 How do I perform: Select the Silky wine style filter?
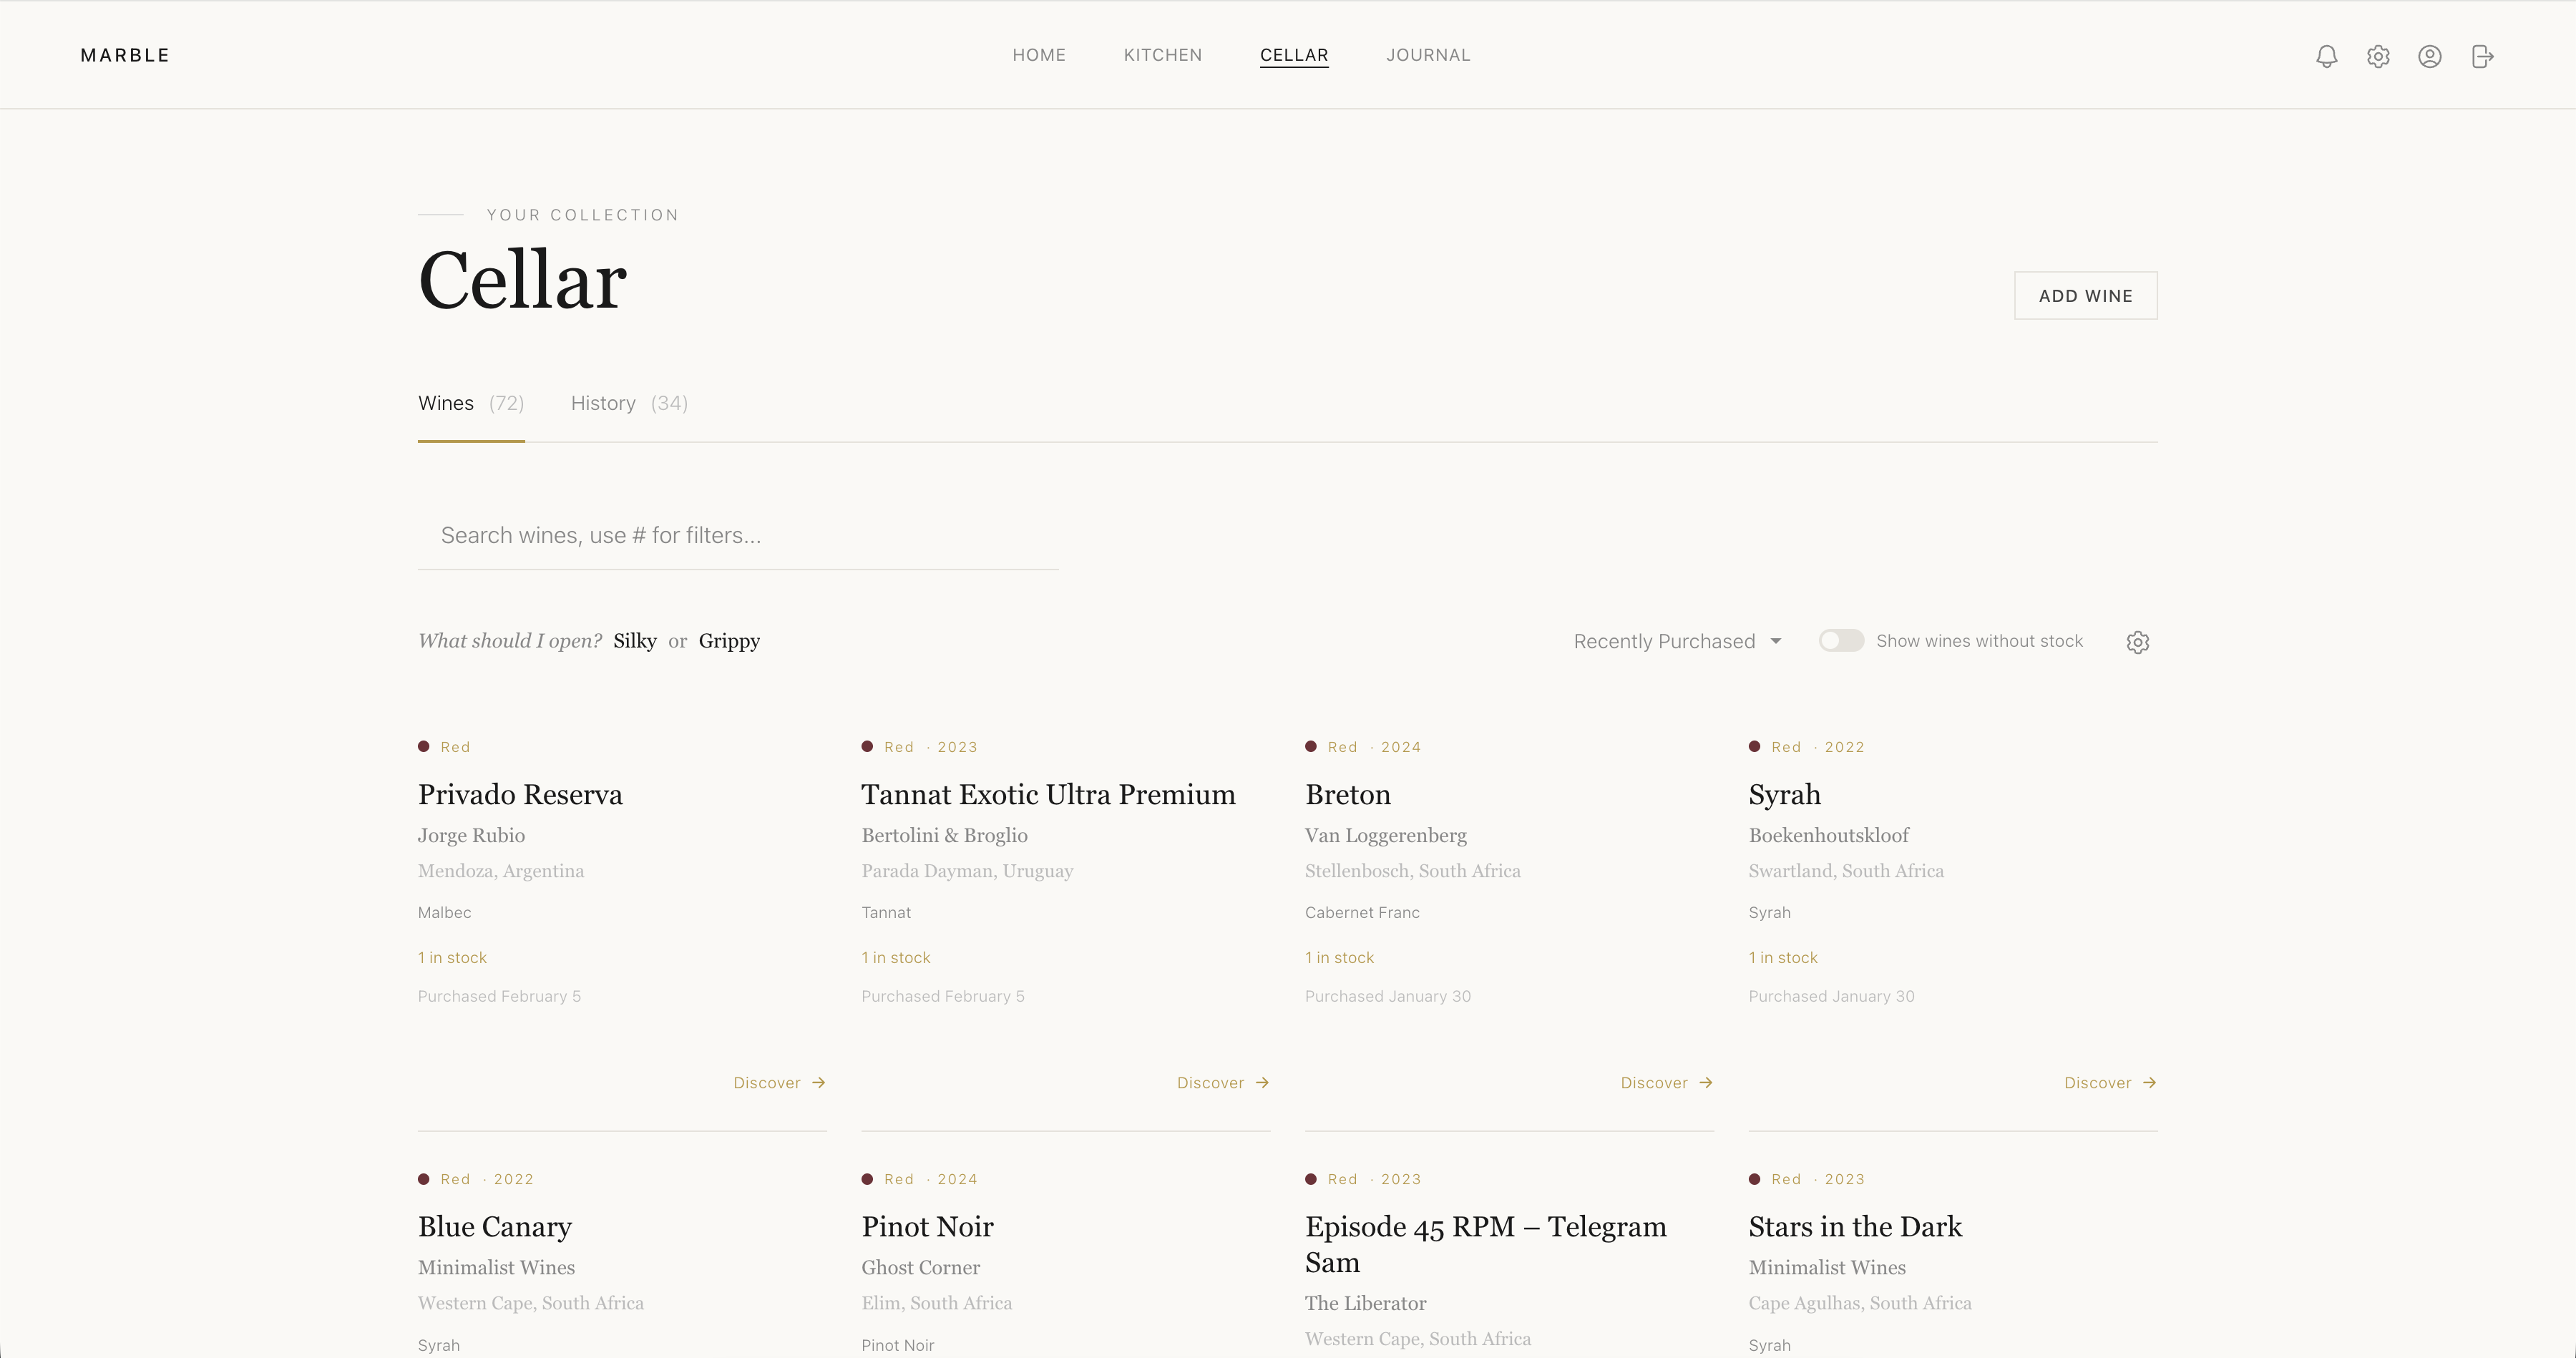click(x=634, y=641)
